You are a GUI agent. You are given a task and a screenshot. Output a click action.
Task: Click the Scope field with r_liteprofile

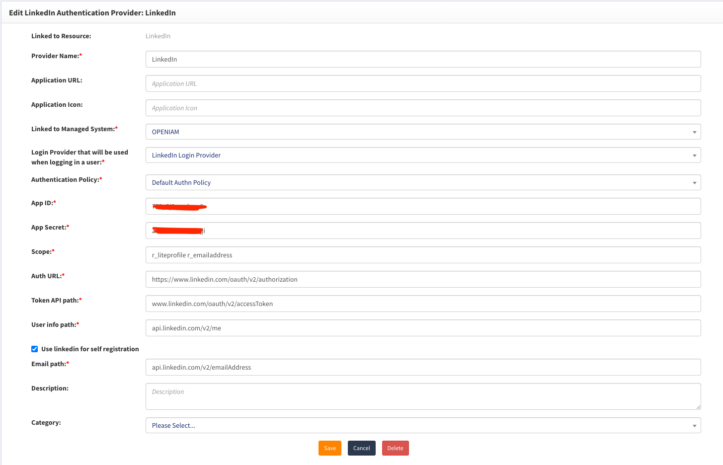tap(423, 255)
